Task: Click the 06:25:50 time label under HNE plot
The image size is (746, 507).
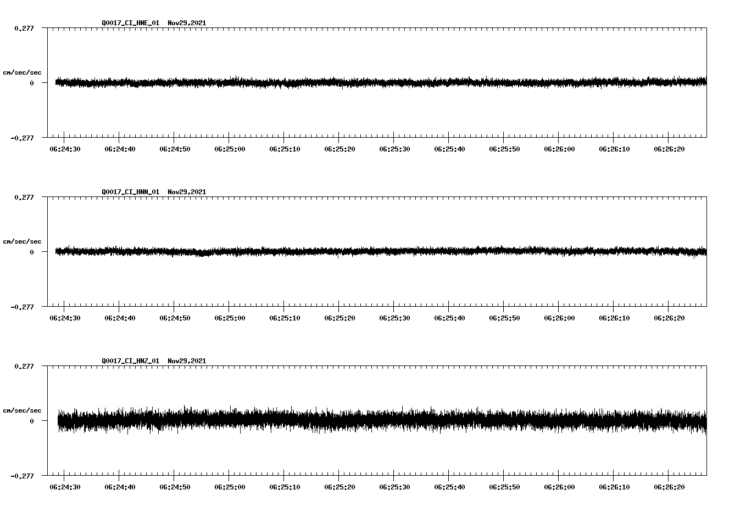Action: click(504, 149)
